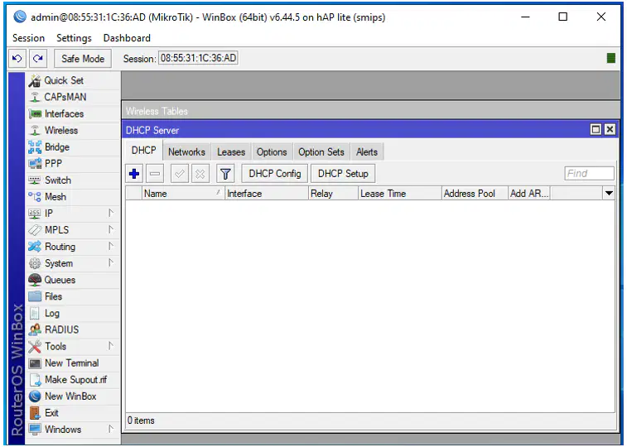
Task: Switch to the Option Sets tab
Action: pos(321,151)
